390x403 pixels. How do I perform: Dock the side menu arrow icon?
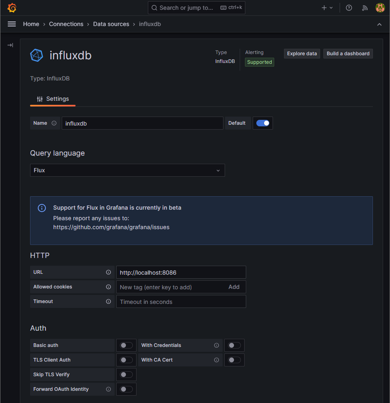[10, 45]
